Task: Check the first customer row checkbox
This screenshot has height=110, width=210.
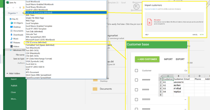Action: tap(136, 80)
